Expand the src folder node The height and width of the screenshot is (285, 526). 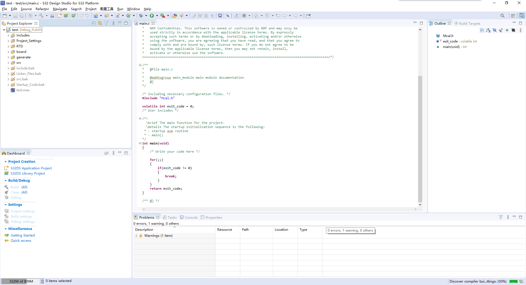[8, 63]
